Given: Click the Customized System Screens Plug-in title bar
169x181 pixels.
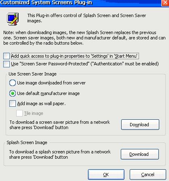Looking at the screenshot, I should pyautogui.click(x=81, y=3).
